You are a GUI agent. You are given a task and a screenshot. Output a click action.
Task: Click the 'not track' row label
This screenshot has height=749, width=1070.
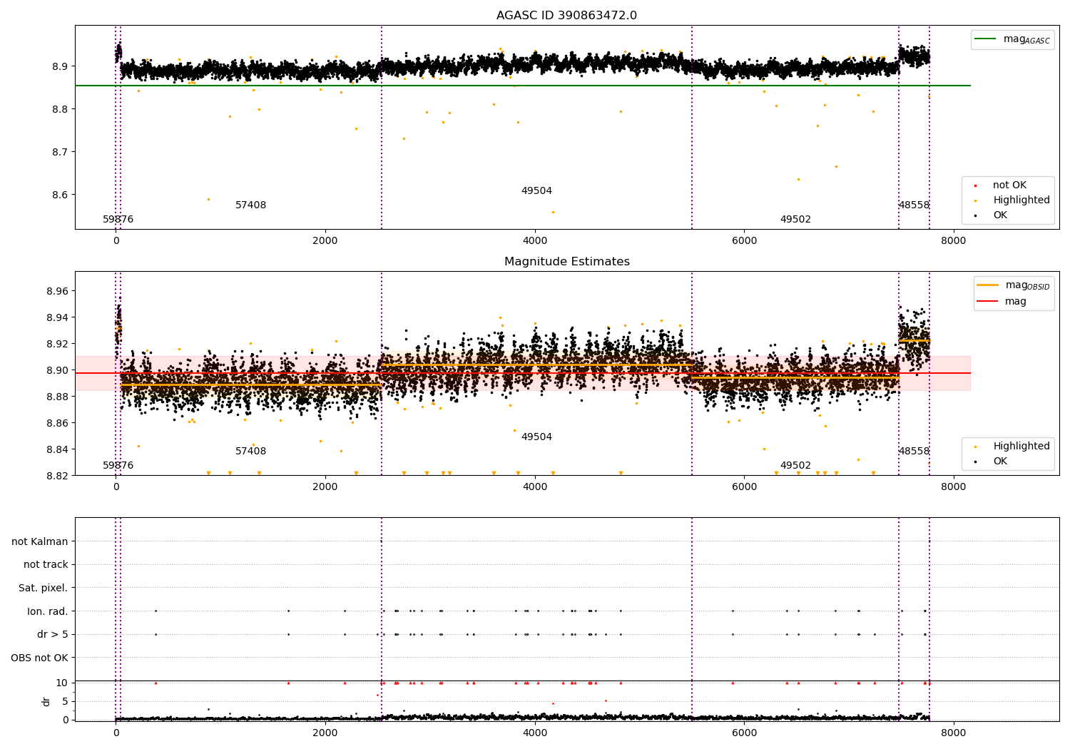(46, 565)
